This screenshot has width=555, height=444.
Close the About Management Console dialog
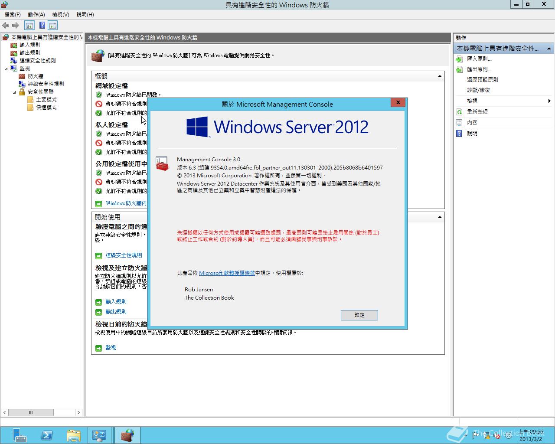(x=398, y=103)
